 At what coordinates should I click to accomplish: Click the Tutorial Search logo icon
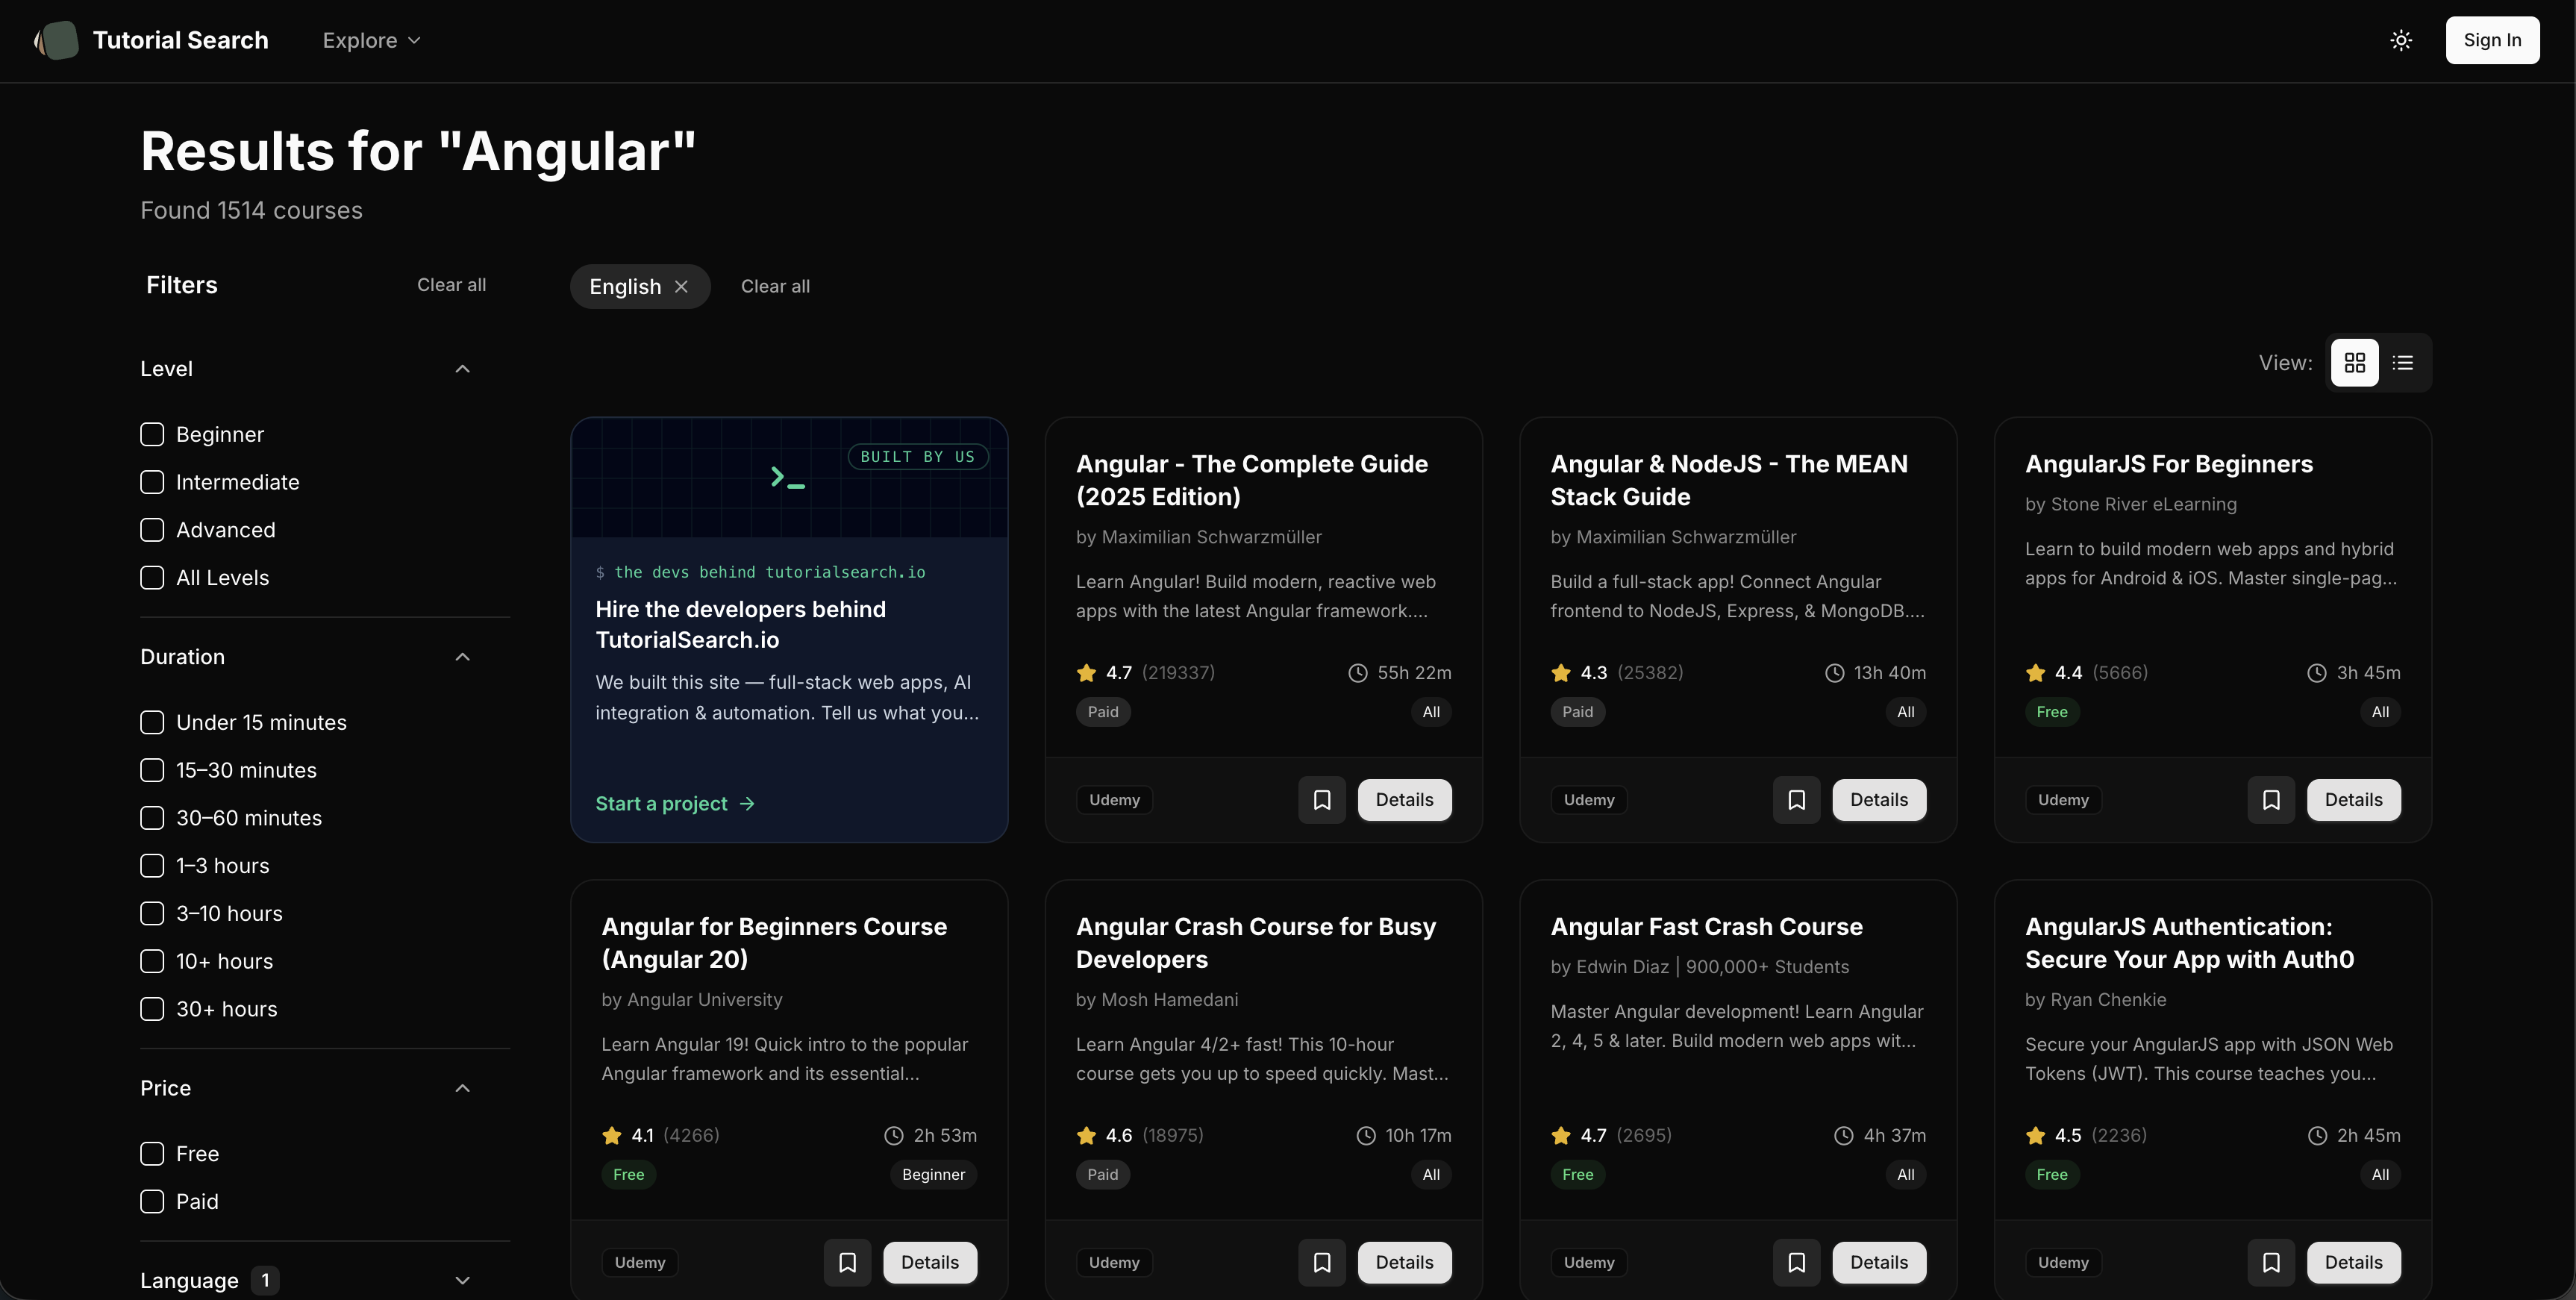click(57, 40)
